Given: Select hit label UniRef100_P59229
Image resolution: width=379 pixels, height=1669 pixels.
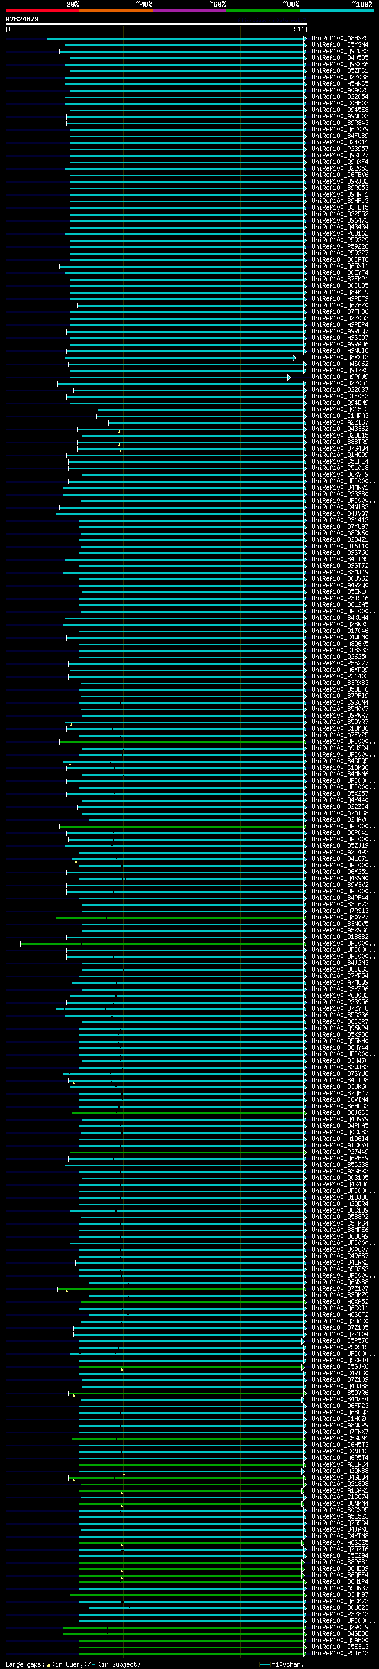Looking at the screenshot, I should (340, 240).
